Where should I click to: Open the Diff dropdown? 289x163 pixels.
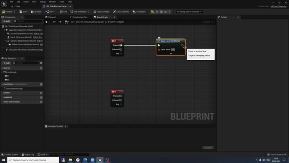tap(50, 12)
